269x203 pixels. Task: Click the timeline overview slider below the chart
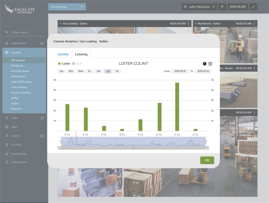click(133, 141)
